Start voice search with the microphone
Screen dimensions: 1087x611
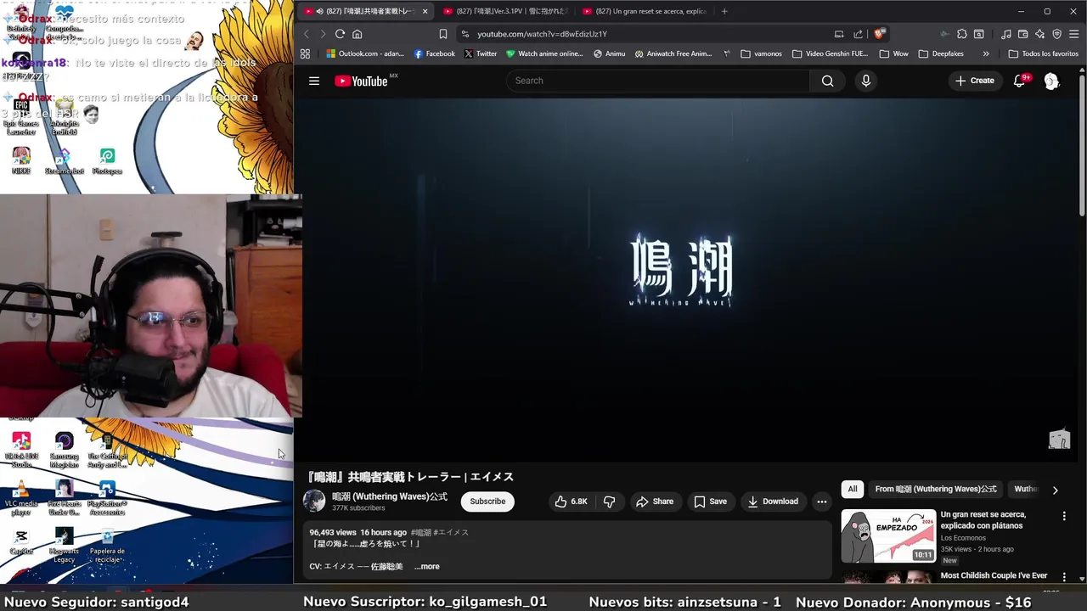coord(865,81)
